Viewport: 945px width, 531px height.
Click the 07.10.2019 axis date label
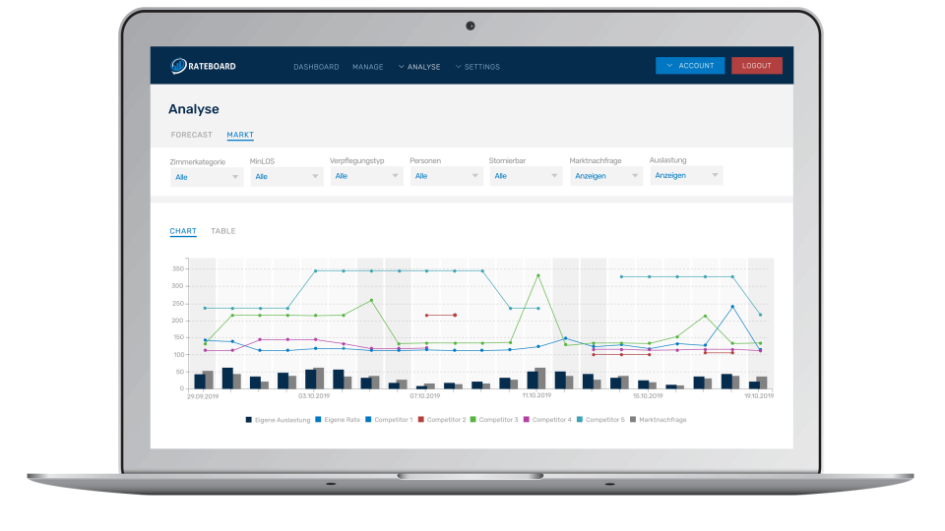pyautogui.click(x=425, y=396)
